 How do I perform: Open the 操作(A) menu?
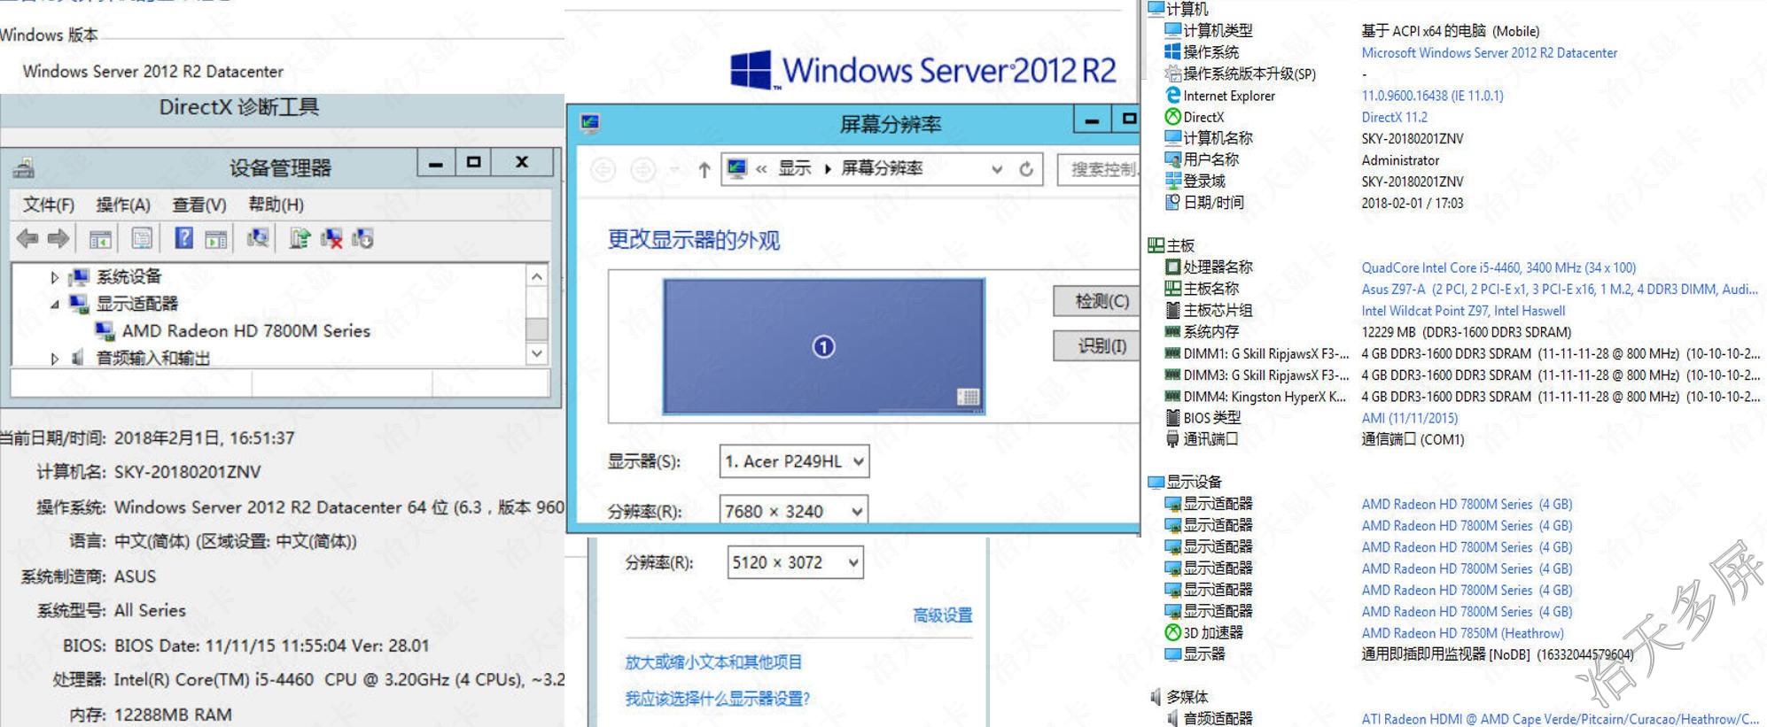point(123,205)
